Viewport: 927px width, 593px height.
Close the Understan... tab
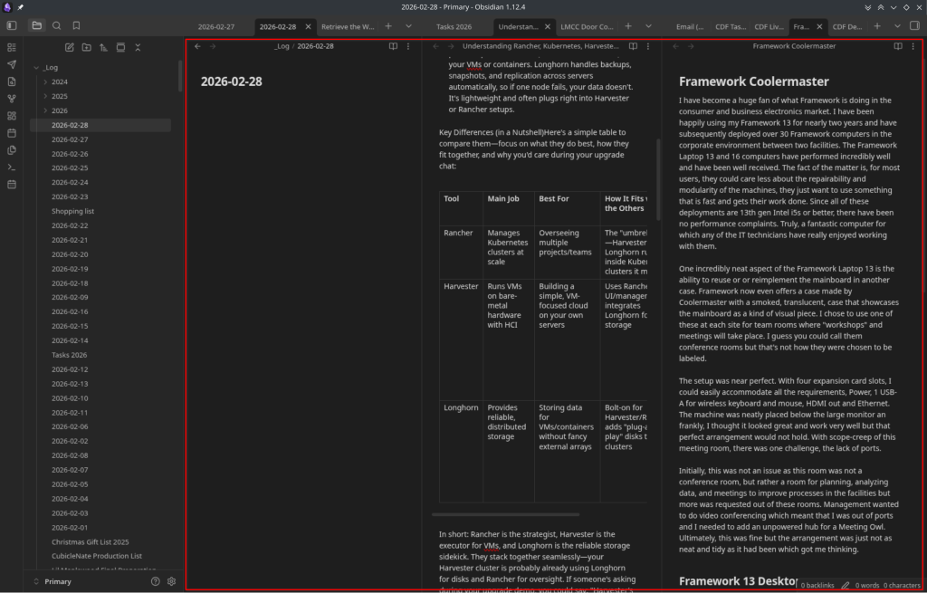coord(548,26)
